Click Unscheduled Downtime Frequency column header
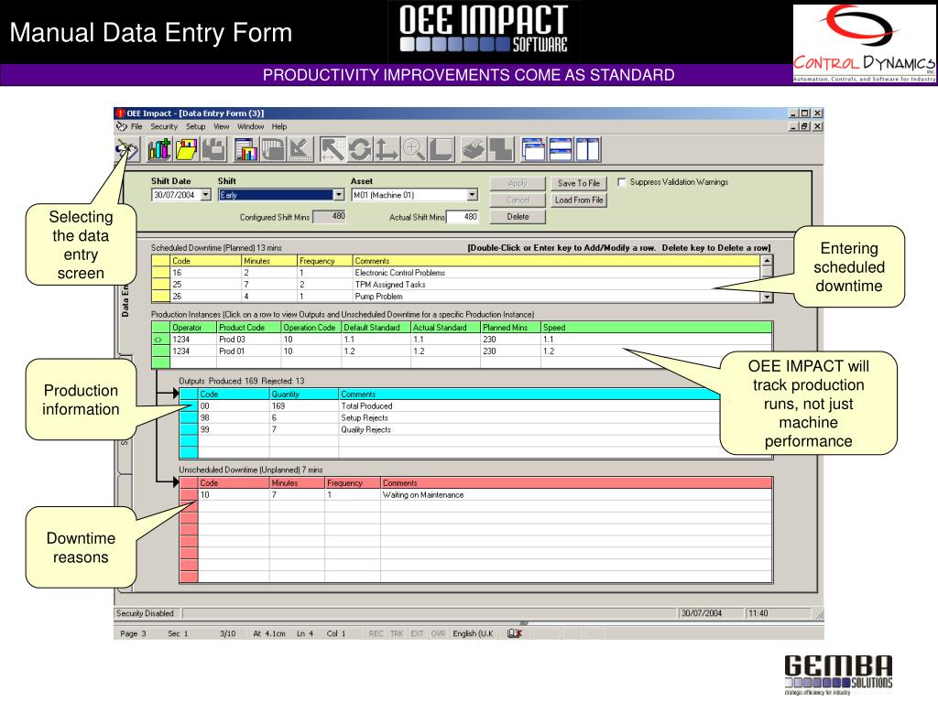The width and height of the screenshot is (938, 703). pos(353,483)
